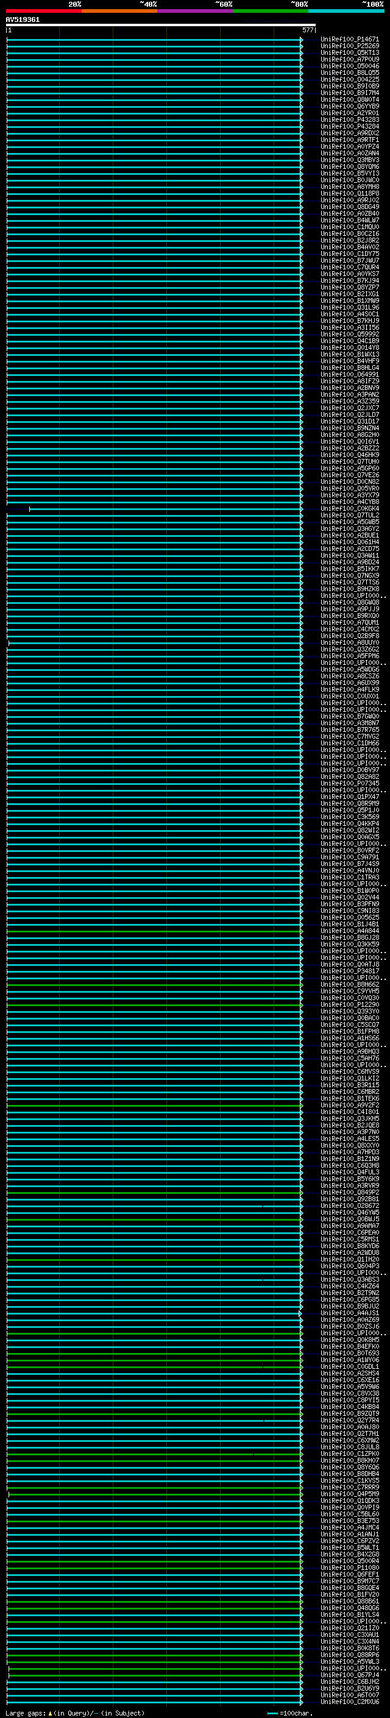Select hit UniRef100_B1FV20

[349, 1595]
